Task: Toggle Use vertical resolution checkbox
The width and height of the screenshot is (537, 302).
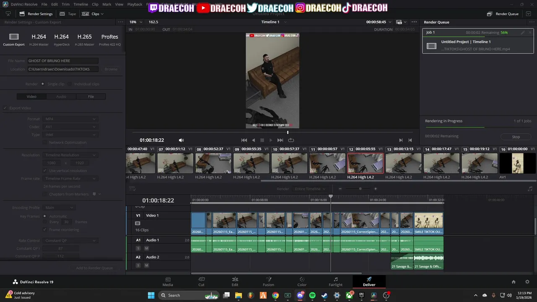Action: pyautogui.click(x=45, y=171)
